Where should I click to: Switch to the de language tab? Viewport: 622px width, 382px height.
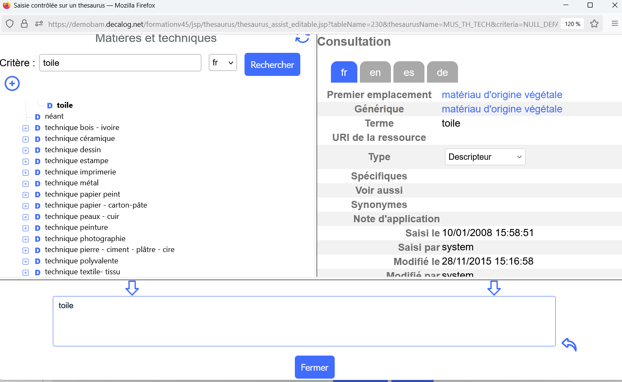(442, 73)
